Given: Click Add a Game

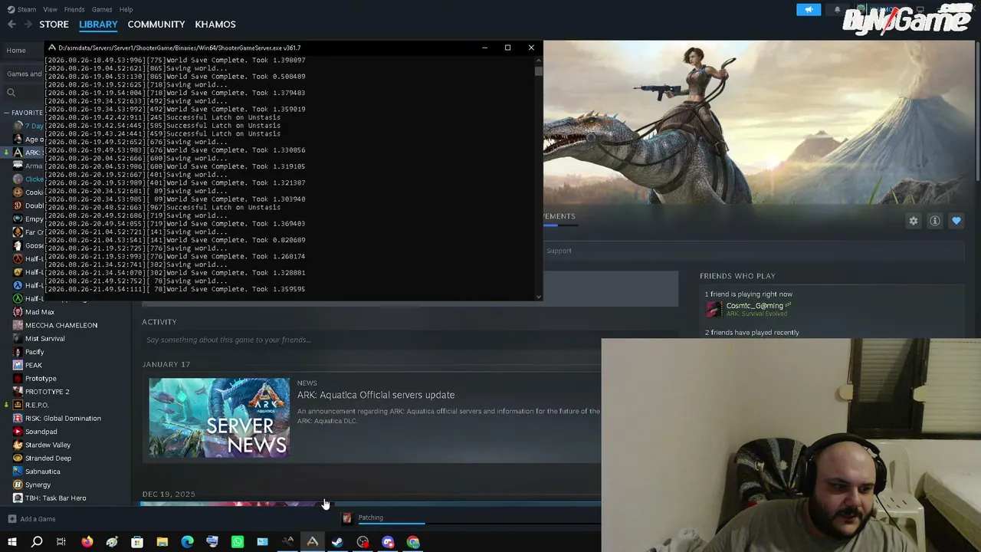Looking at the screenshot, I should [38, 519].
